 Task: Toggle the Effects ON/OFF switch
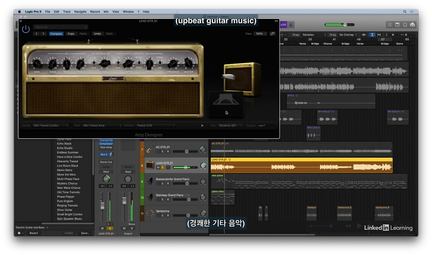(118, 62)
